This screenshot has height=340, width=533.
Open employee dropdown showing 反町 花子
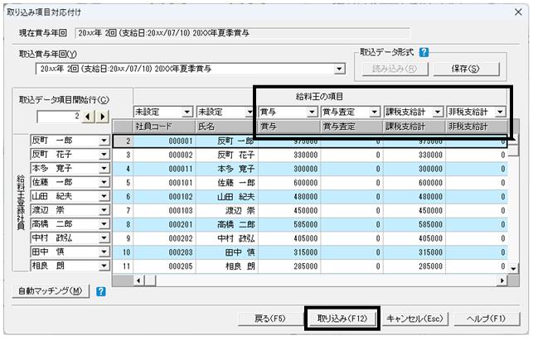click(104, 155)
